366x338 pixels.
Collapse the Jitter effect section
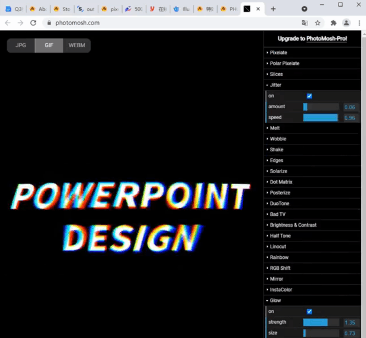tap(312, 85)
